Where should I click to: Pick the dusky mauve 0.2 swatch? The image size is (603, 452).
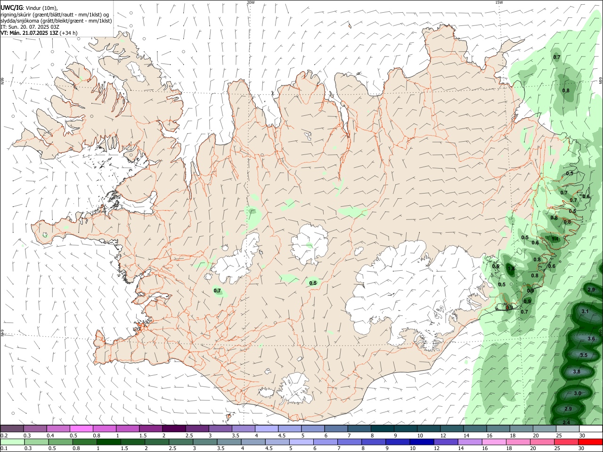pos(12,428)
